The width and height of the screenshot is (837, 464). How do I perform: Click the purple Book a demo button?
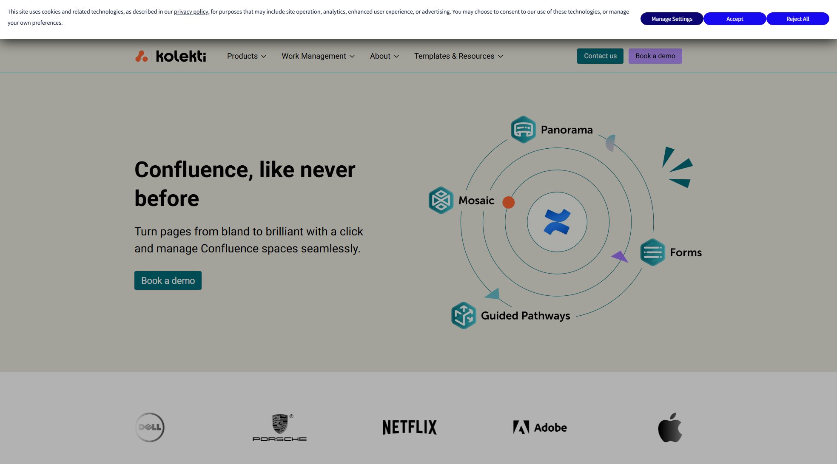click(x=655, y=56)
